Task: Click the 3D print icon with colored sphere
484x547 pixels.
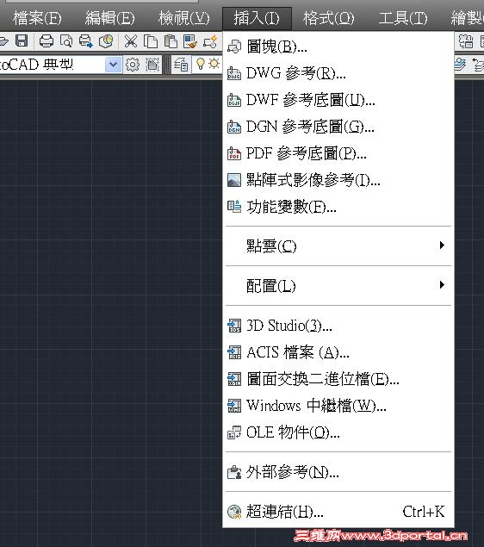Action: [x=106, y=41]
